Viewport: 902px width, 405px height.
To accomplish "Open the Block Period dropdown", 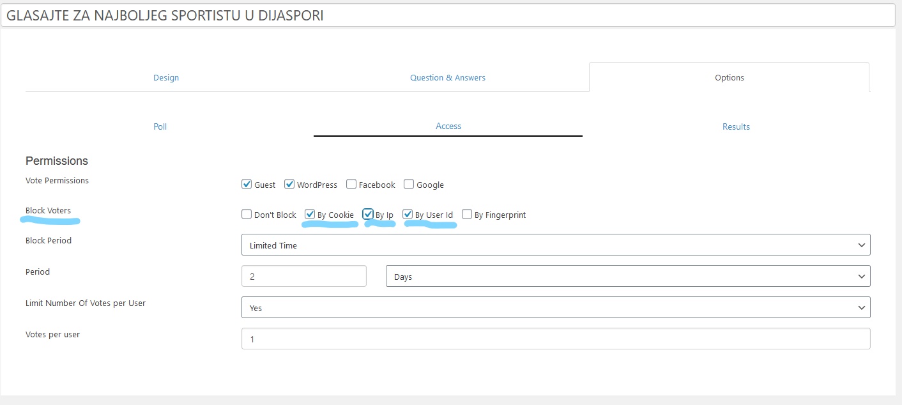I will point(556,245).
